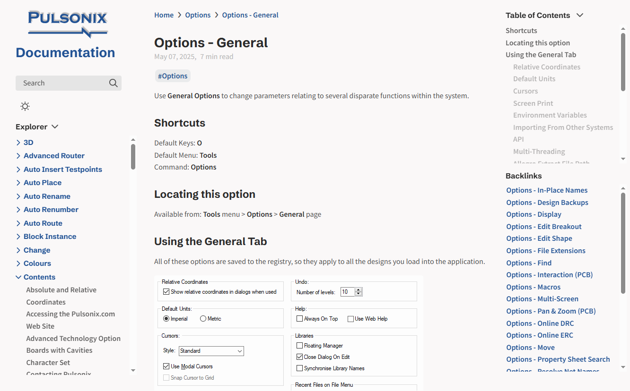Viewport: 630px width, 391px height.
Task: Open the #Options tag
Action: pyautogui.click(x=173, y=76)
